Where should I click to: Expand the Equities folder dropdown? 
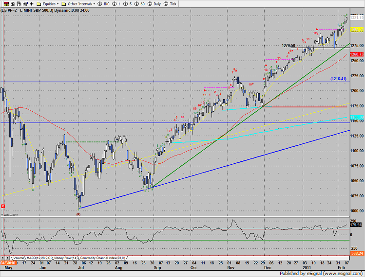tap(47, 4)
